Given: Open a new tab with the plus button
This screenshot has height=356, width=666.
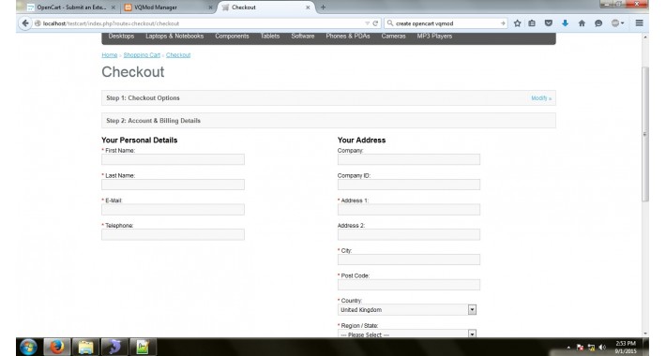Looking at the screenshot, I should 323,7.
